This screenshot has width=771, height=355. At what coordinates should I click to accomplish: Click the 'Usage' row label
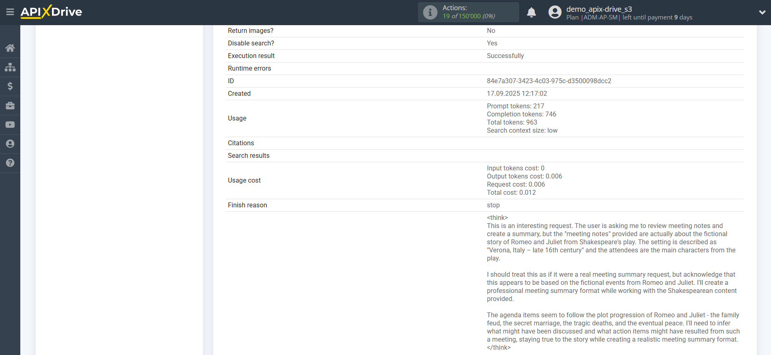[x=237, y=118]
